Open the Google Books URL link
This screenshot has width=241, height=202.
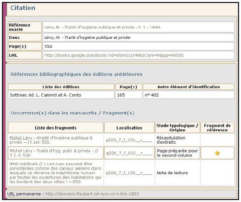[114, 55]
